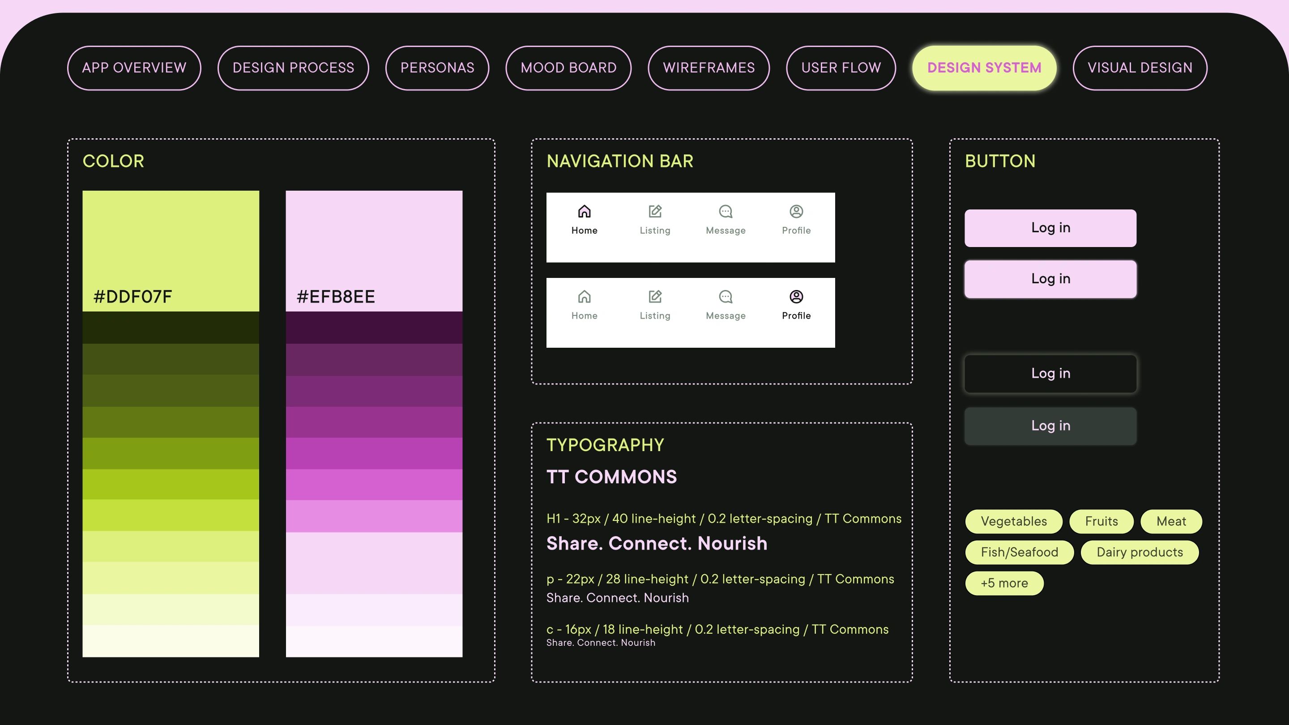Click the TYPOGRAPHY section heading

(605, 445)
